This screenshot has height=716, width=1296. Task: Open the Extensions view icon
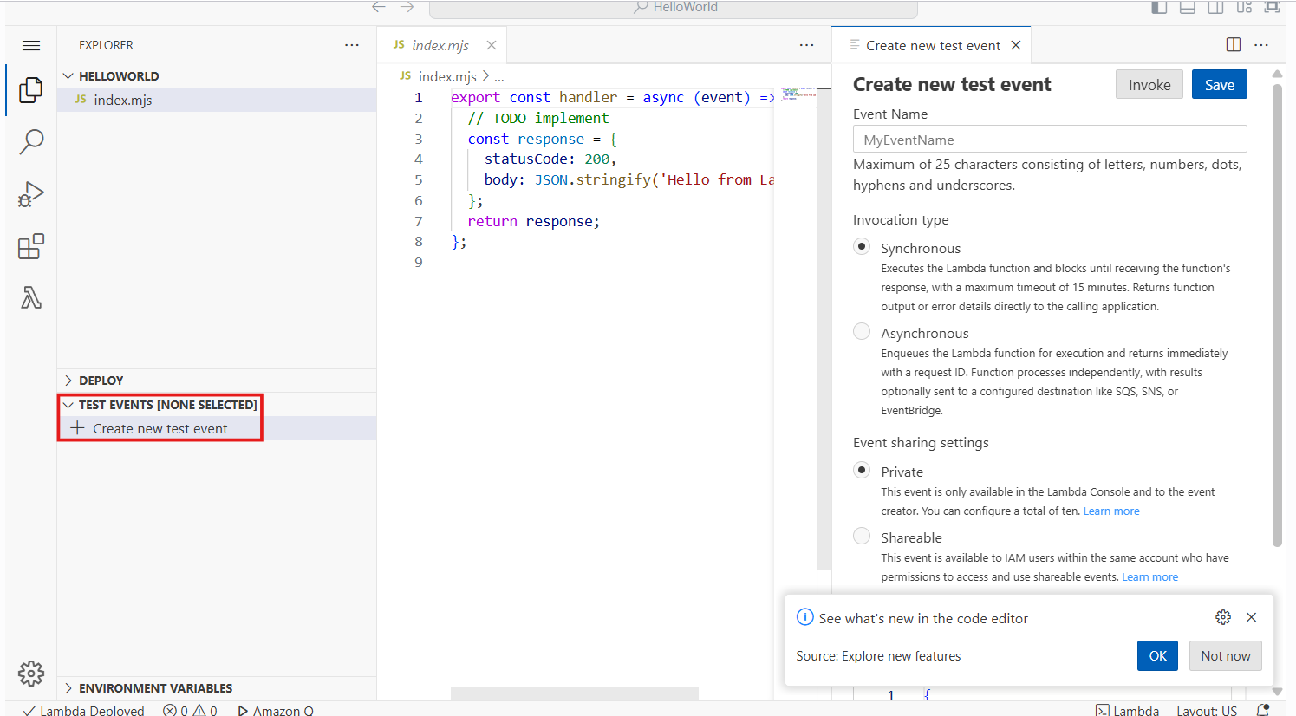tap(31, 247)
